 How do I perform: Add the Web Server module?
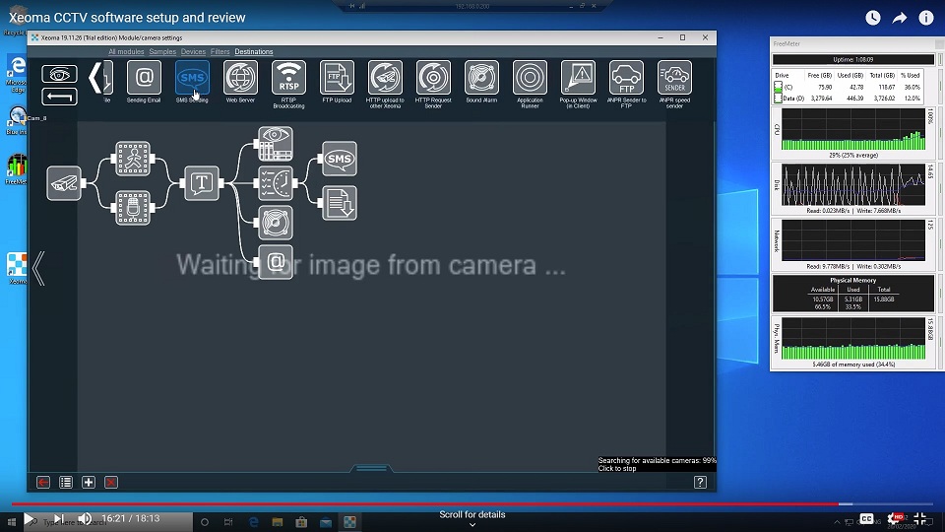pos(240,77)
